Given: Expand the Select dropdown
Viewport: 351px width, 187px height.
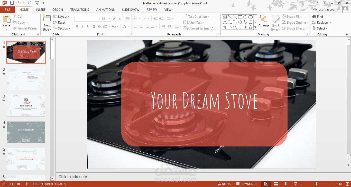Looking at the screenshot, I should pyautogui.click(x=320, y=28).
